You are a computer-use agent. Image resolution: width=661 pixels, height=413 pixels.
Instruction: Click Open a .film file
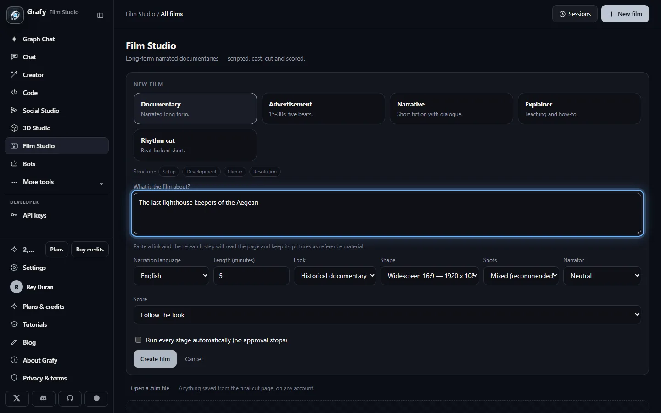[x=150, y=388]
